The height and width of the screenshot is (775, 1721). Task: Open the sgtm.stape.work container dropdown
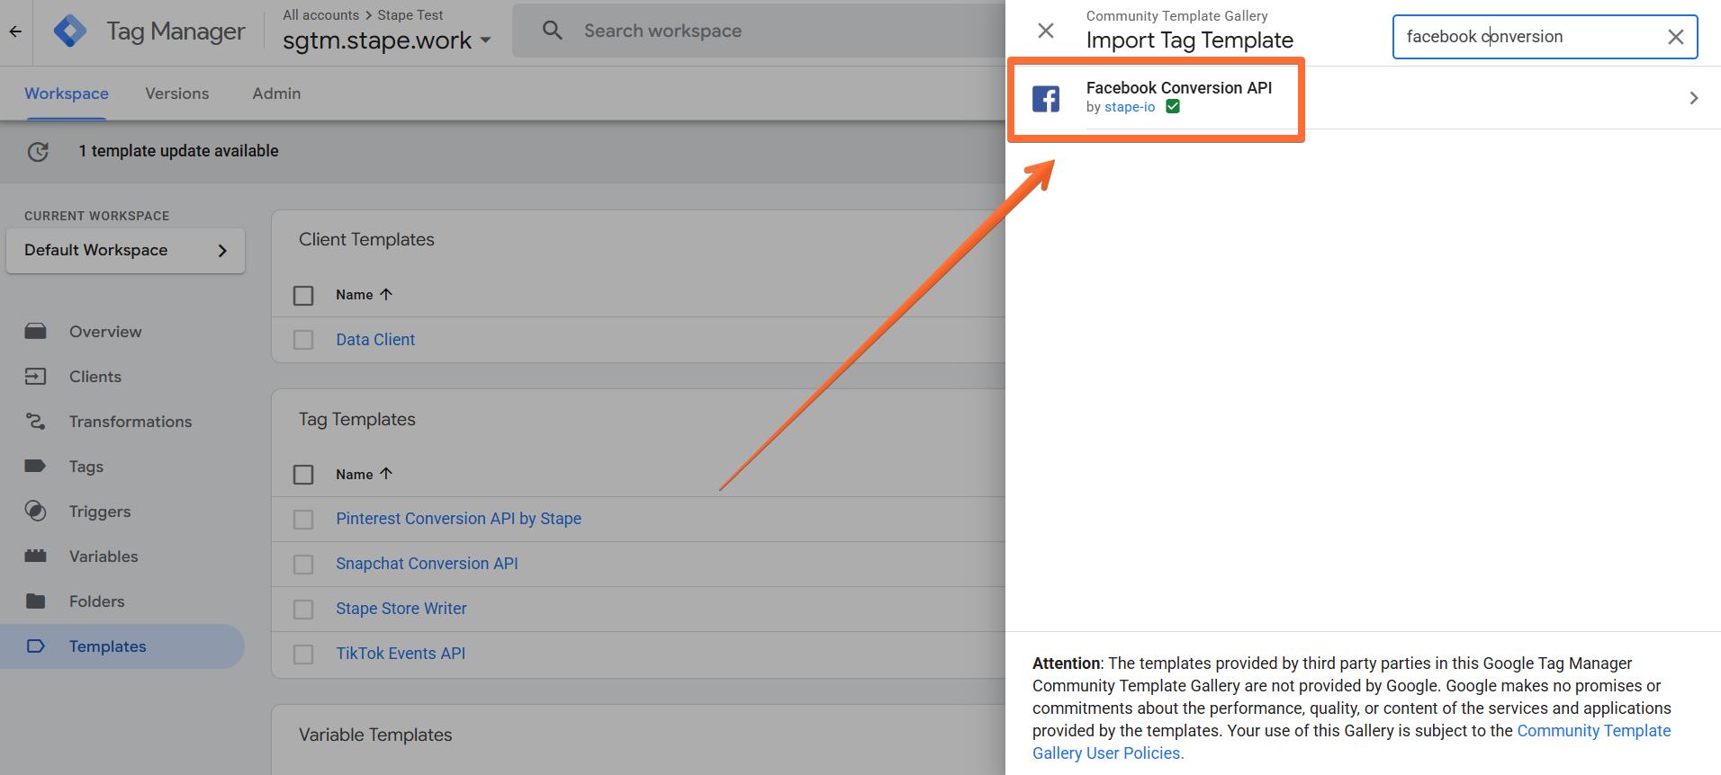tap(387, 40)
